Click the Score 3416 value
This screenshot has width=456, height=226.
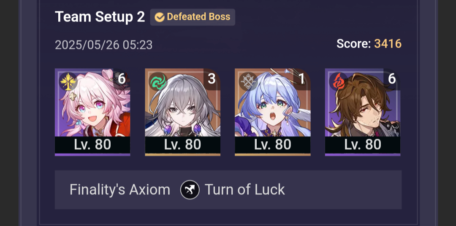[x=388, y=44]
